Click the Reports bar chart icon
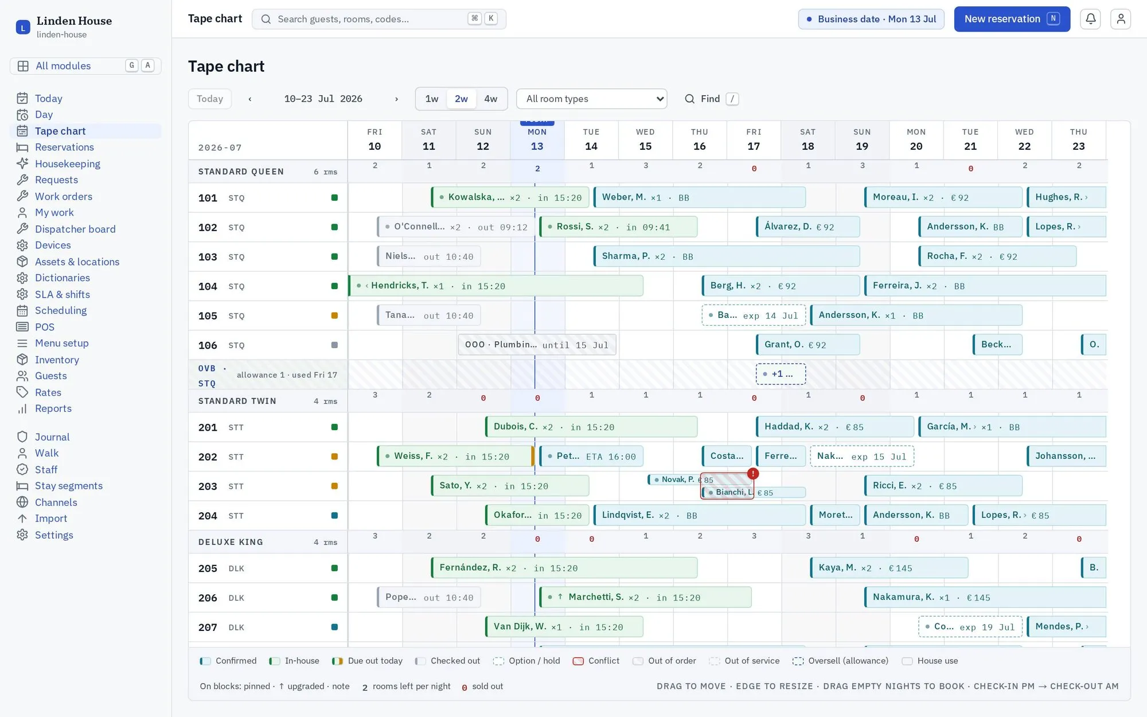The image size is (1147, 717). click(x=22, y=408)
